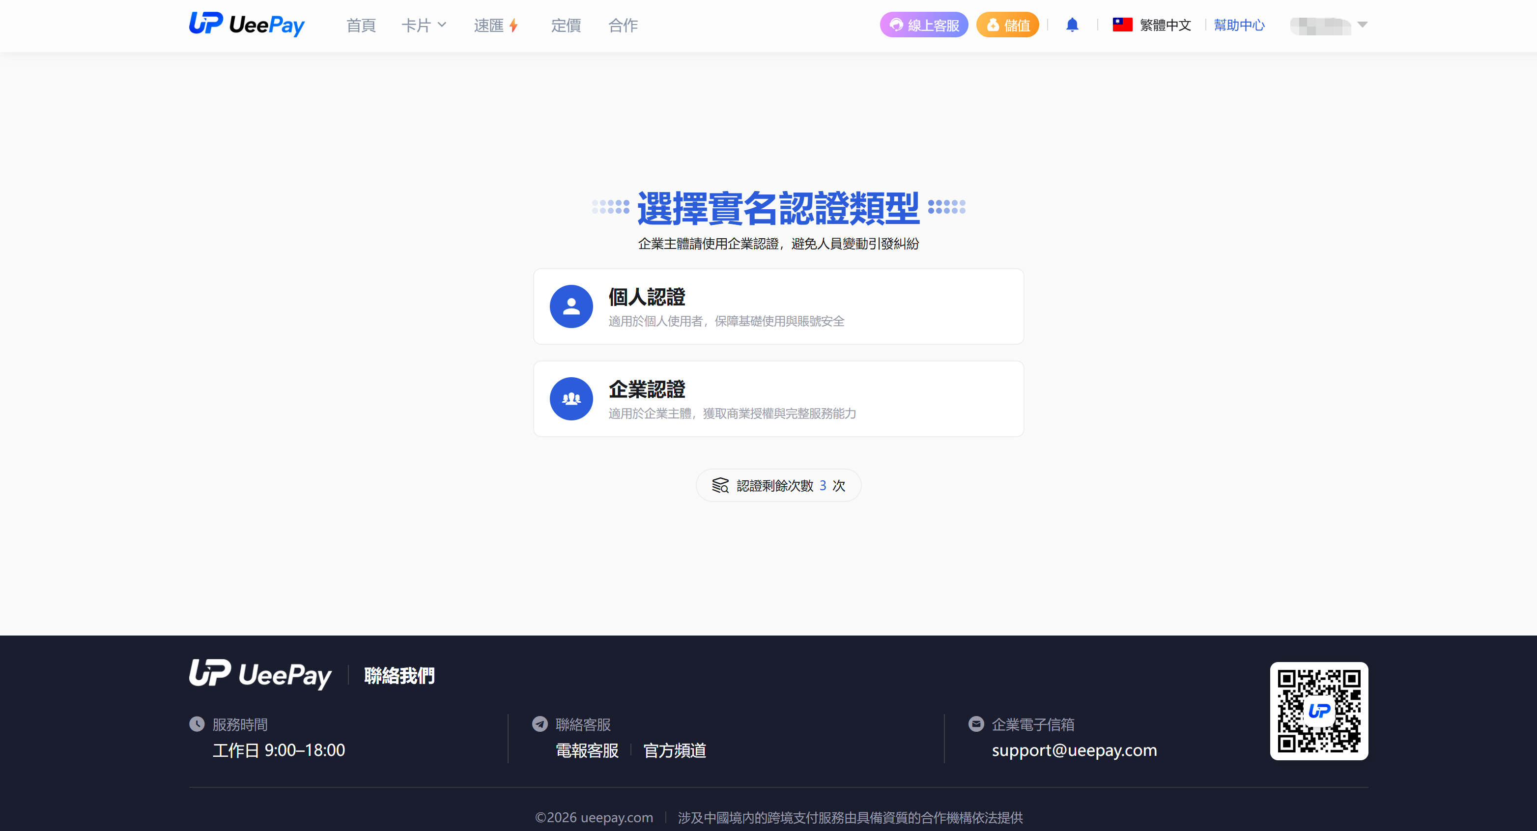
Task: Open the 繁體中文 language selector
Action: point(1152,25)
